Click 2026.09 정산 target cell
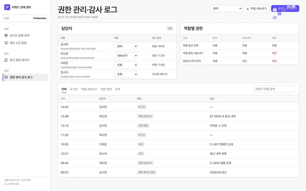The height and width of the screenshot is (191, 306). (218, 172)
